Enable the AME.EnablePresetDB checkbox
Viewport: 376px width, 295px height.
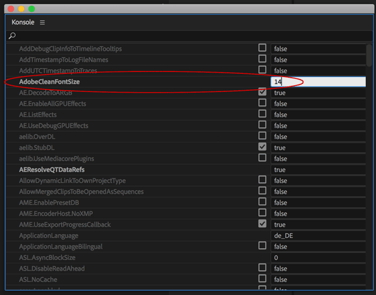coord(262,202)
